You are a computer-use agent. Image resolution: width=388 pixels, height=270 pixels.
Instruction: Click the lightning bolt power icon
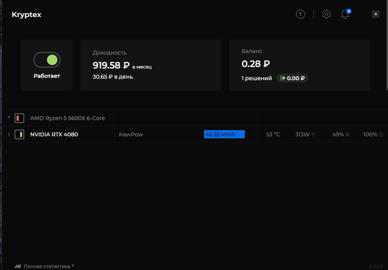click(314, 134)
